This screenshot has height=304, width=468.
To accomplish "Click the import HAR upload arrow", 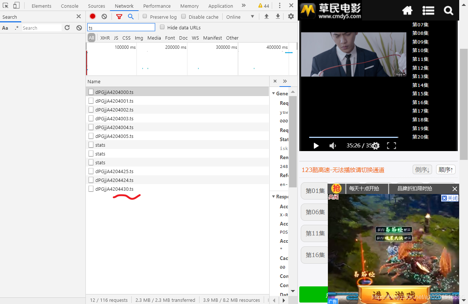I will click(267, 17).
